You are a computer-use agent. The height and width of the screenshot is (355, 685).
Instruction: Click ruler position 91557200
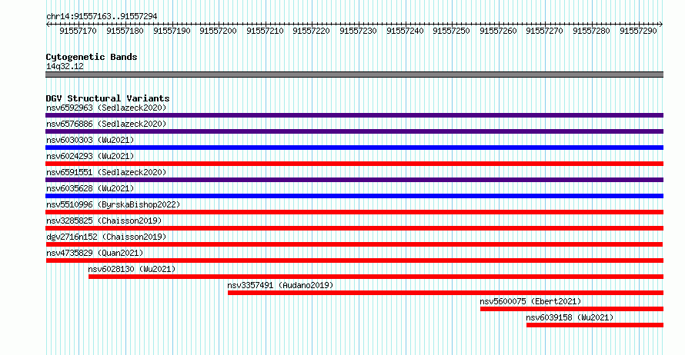(218, 31)
